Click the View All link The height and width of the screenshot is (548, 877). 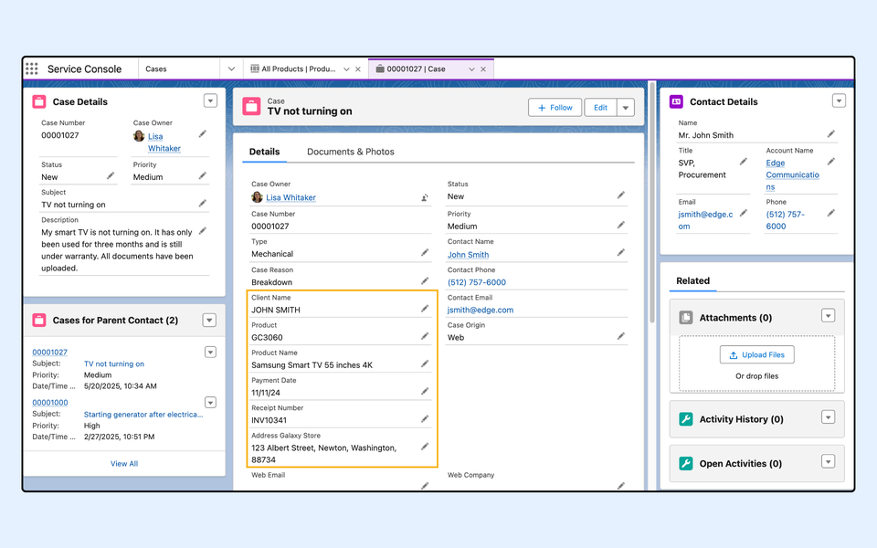(x=124, y=464)
